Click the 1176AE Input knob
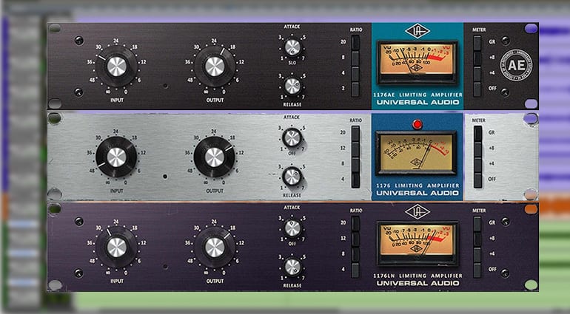This screenshot has height=314, width=570. 117,66
